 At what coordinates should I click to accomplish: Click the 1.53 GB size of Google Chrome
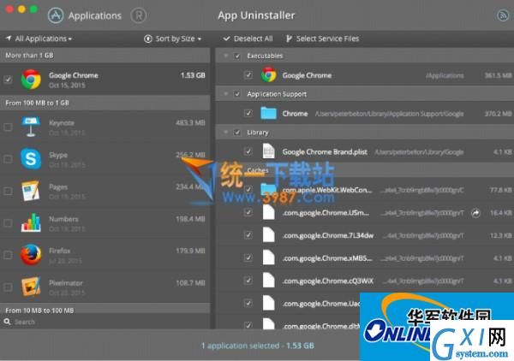coord(193,75)
